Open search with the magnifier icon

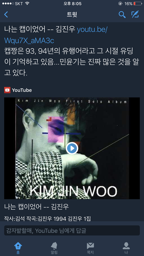pos(122,14)
